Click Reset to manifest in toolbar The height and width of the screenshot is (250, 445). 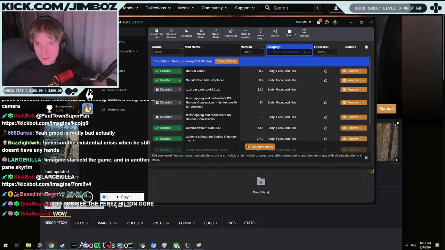click(245, 34)
